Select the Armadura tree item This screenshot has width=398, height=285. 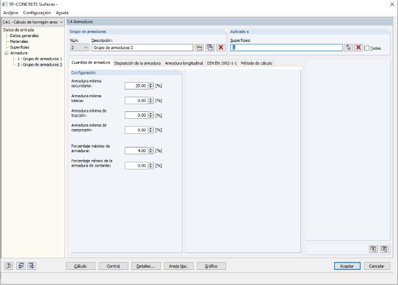click(18, 53)
